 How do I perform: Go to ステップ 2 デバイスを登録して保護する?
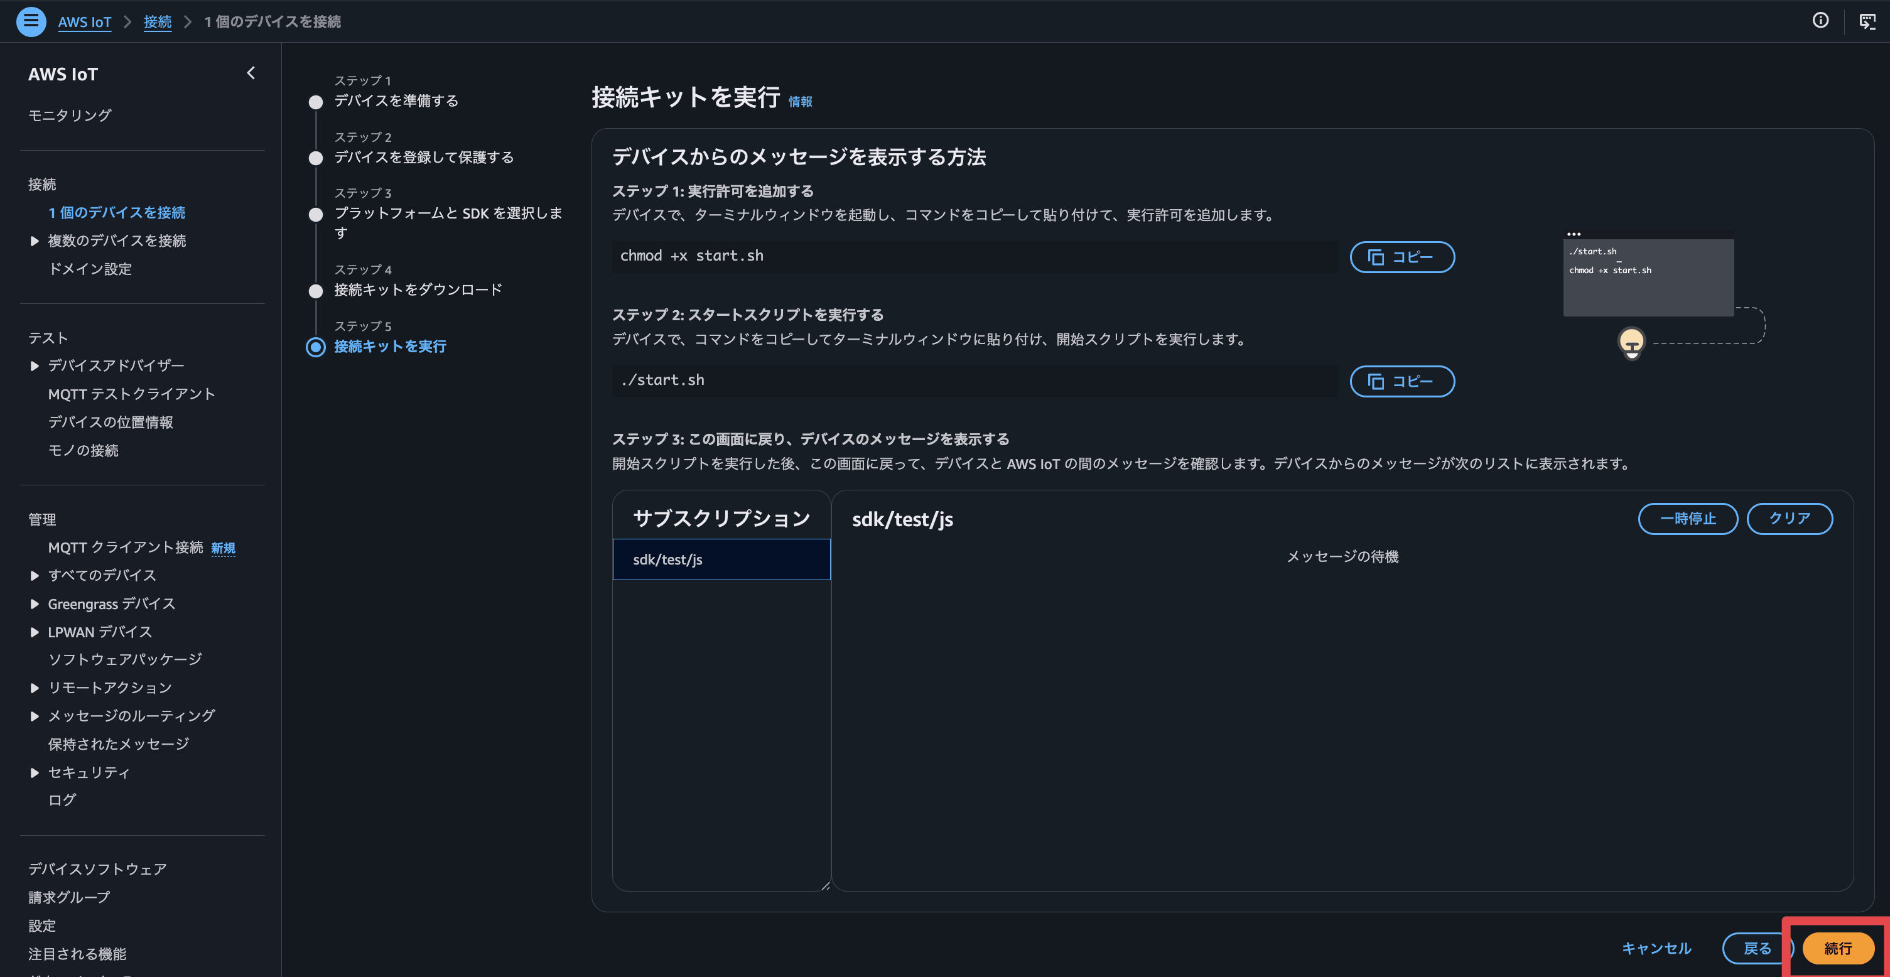click(x=424, y=157)
